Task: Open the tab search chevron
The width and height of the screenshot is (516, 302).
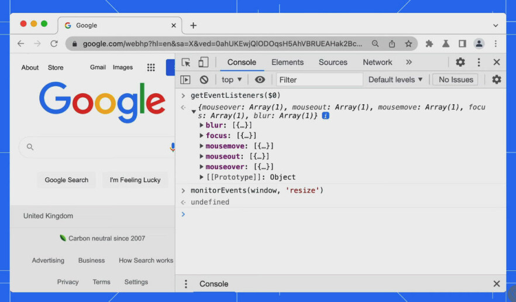Action: 496,25
